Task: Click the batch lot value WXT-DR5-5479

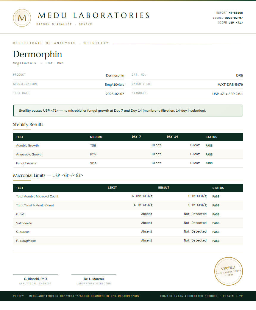Action: click(x=230, y=85)
